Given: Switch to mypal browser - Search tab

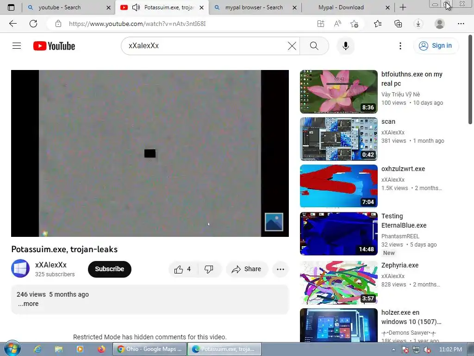Looking at the screenshot, I should pyautogui.click(x=254, y=7).
